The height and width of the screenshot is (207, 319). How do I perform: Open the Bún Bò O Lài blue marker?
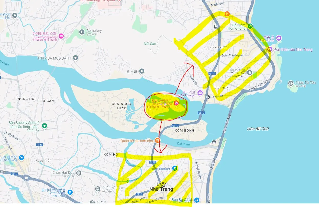point(196,200)
